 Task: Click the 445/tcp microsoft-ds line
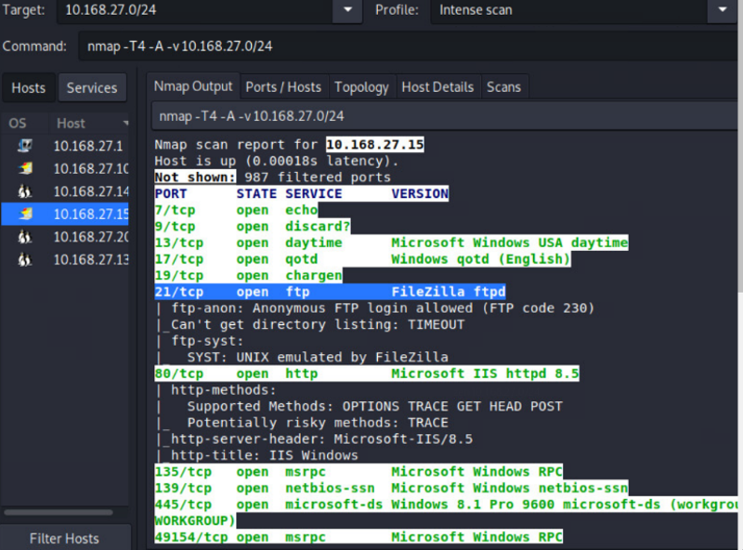(x=446, y=504)
